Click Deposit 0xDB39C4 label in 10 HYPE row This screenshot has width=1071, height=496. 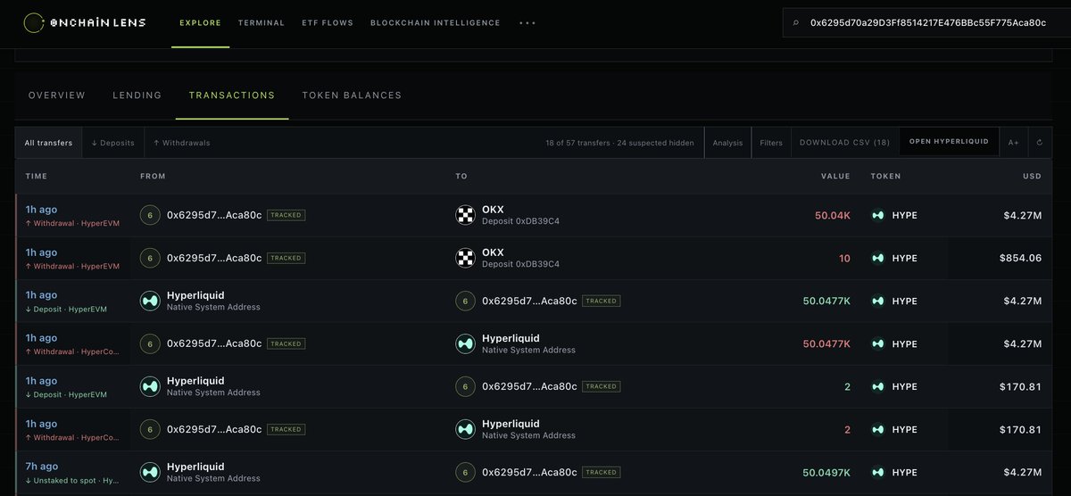[520, 264]
